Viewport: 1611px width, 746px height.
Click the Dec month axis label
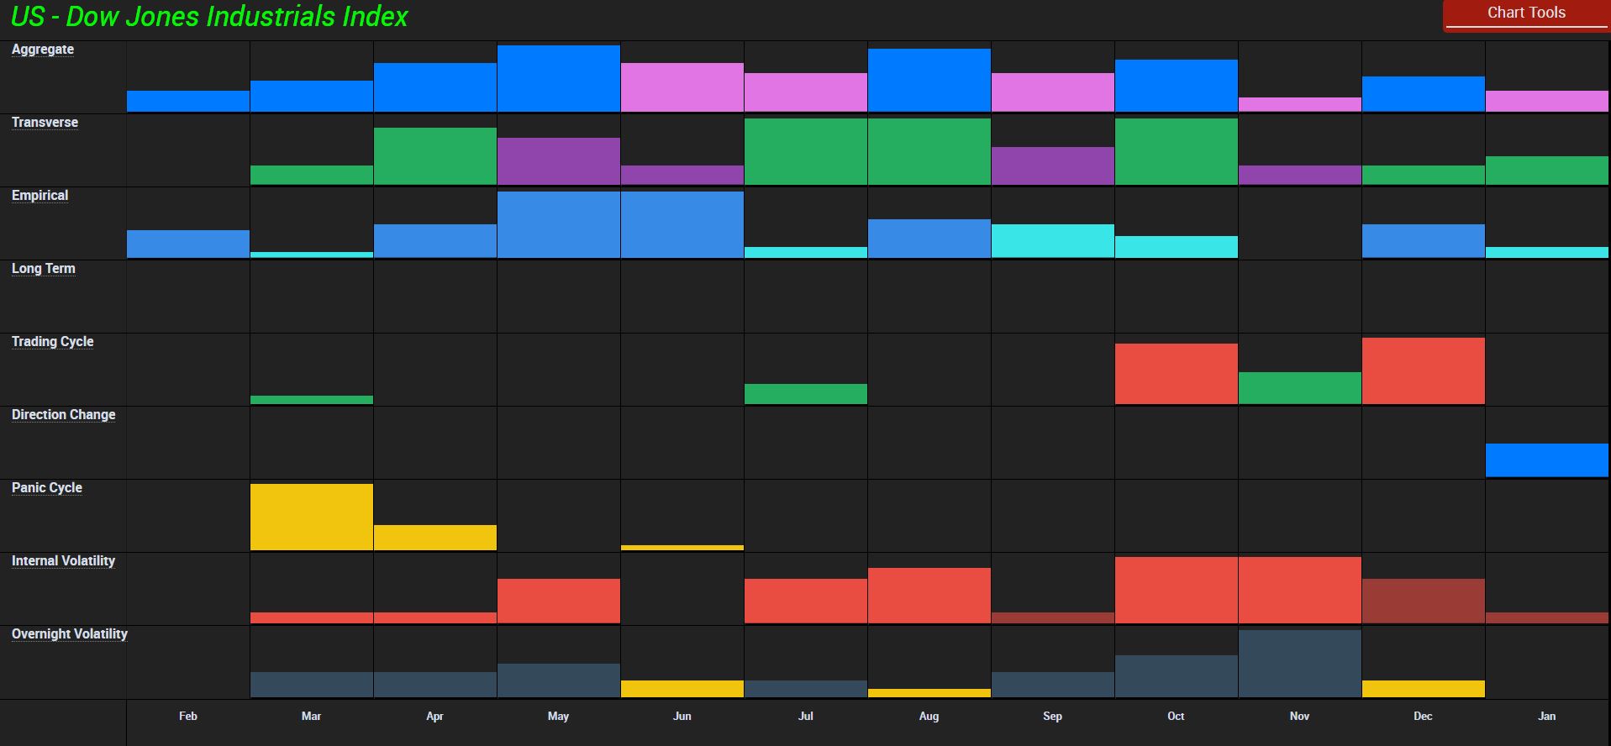[x=1423, y=716]
